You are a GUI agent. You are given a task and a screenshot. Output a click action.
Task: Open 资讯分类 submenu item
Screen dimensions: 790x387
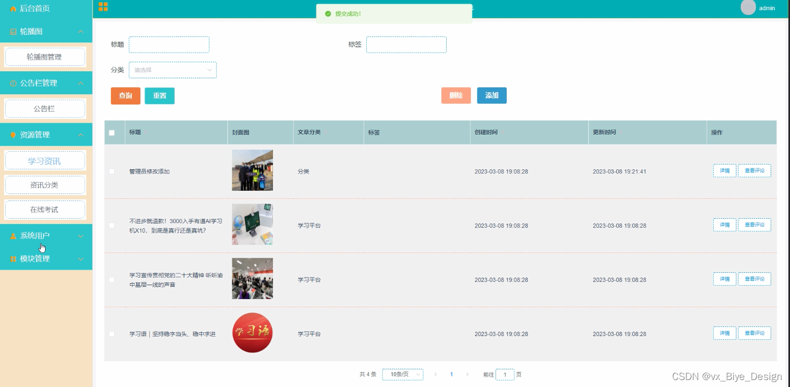[x=45, y=185]
